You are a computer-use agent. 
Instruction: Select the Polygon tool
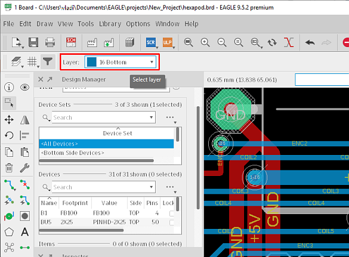point(9,232)
